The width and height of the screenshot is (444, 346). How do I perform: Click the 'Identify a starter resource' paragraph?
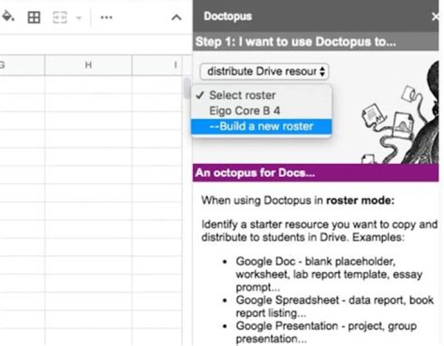(x=319, y=231)
